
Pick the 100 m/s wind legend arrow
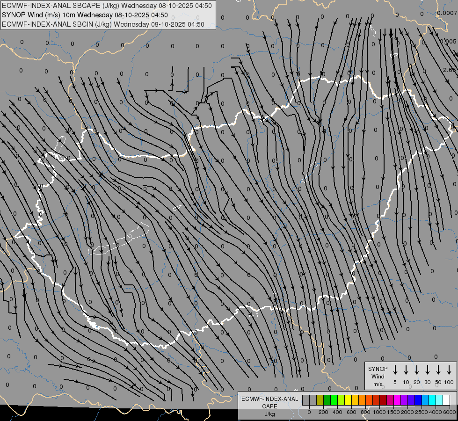tap(449, 370)
